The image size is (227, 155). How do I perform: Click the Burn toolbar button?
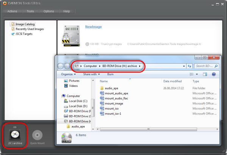coord(110,74)
